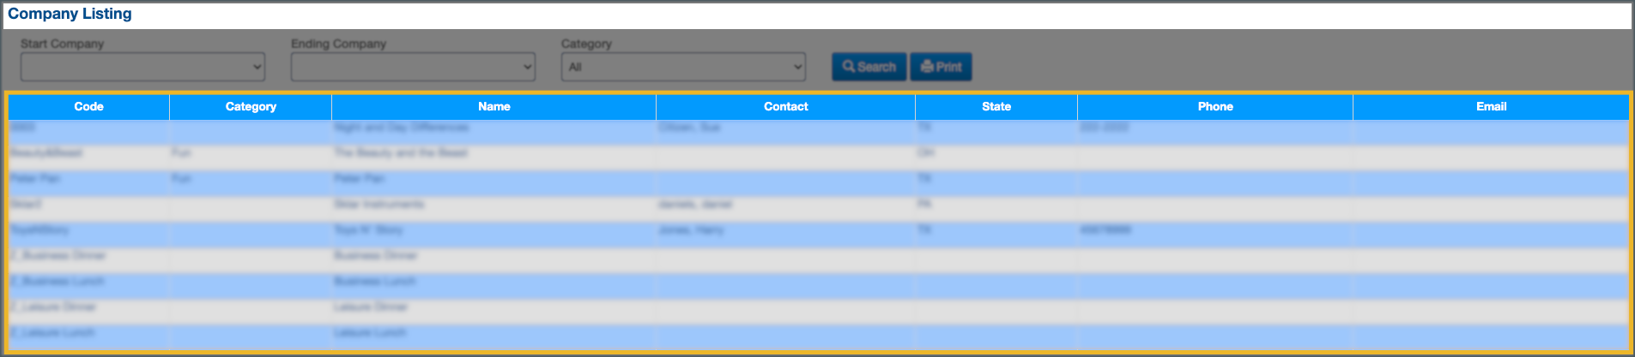The width and height of the screenshot is (1635, 357).
Task: Open The Beauty and the Beast company
Action: pos(401,153)
